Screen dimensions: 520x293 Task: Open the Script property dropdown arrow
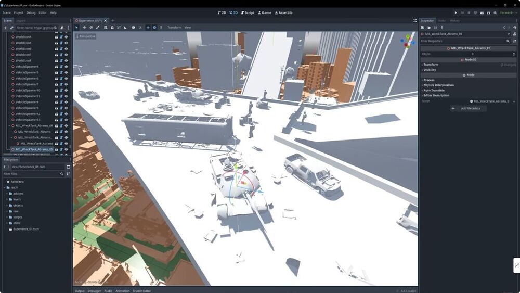[514, 101]
